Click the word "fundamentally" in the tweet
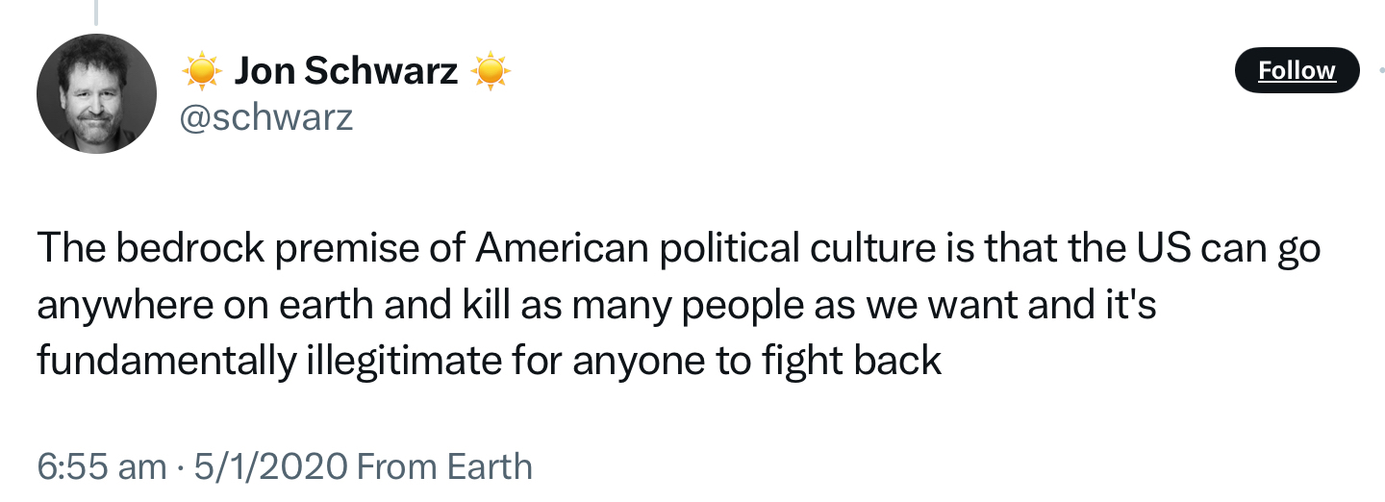 tap(164, 360)
